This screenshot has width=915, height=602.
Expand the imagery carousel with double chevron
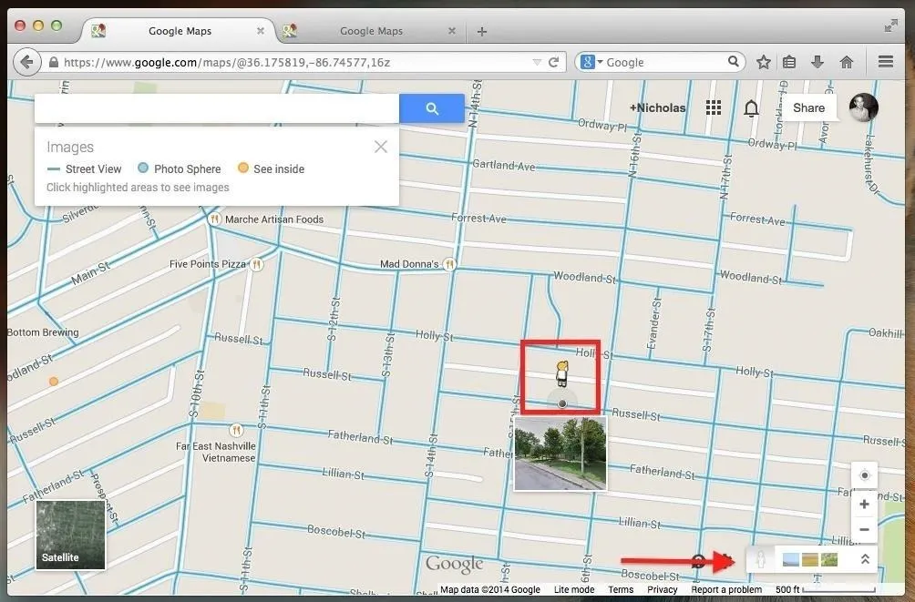865,559
